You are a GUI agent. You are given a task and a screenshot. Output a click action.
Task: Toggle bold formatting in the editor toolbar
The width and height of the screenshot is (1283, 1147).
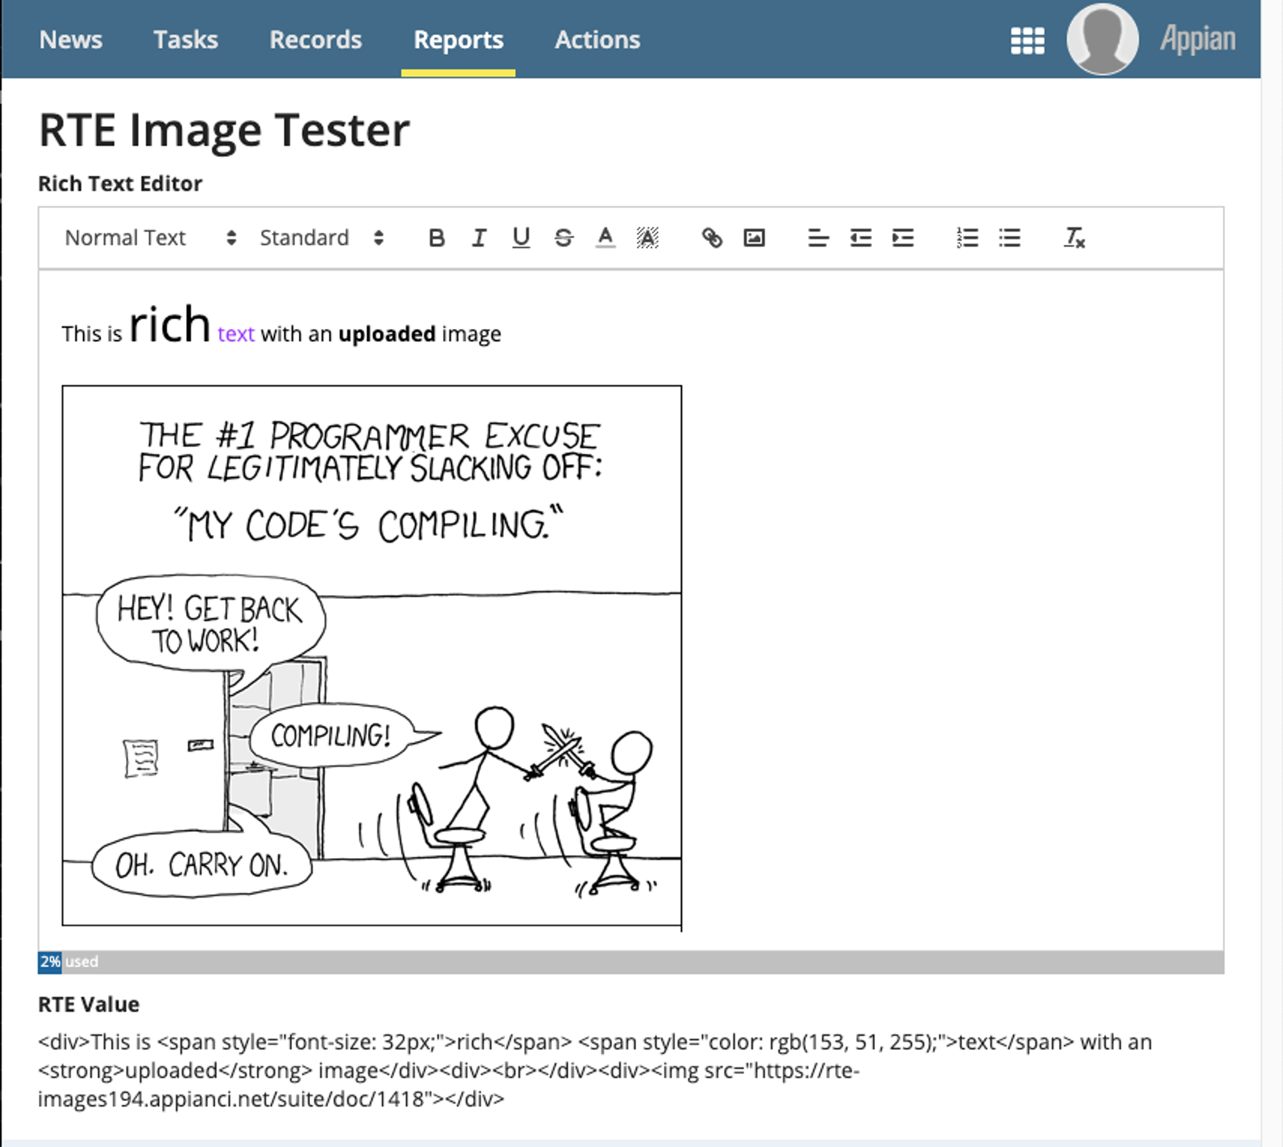coord(436,238)
